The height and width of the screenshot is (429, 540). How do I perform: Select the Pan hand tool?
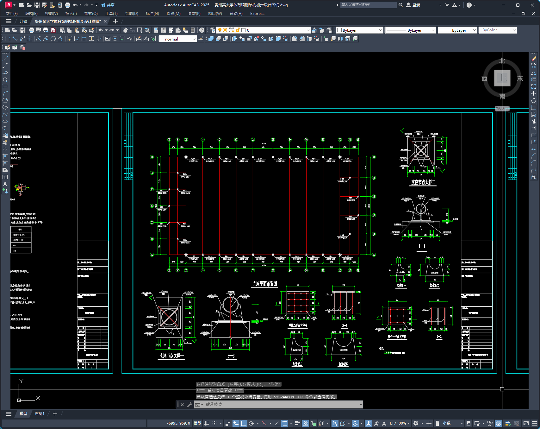pos(125,30)
